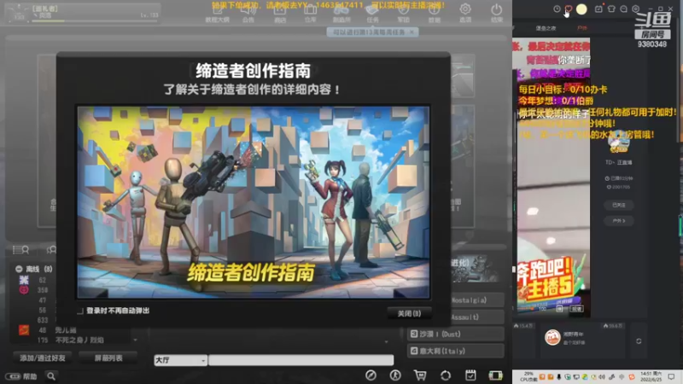Viewport: 683px width, 384px height.
Task: Open the 仓库 warehouse bag icon
Action: (311, 14)
